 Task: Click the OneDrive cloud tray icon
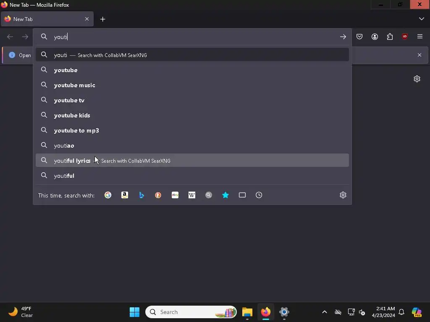click(x=338, y=312)
